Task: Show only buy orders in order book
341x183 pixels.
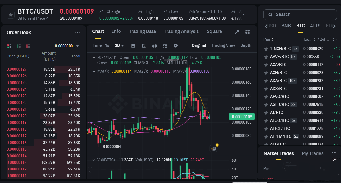Action: coord(19,46)
